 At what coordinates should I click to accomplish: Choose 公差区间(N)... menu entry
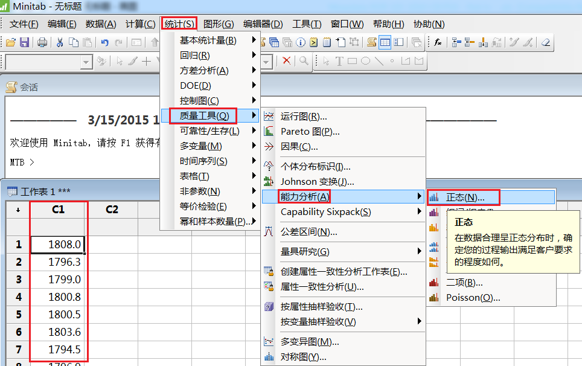pyautogui.click(x=344, y=232)
